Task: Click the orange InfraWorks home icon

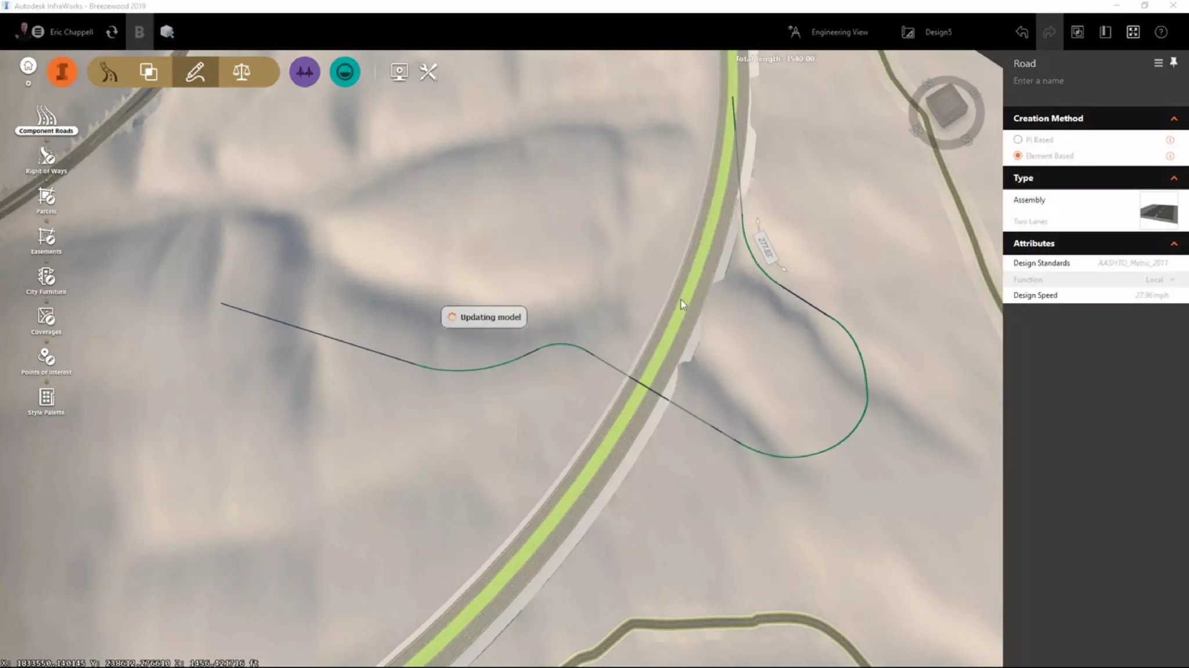Action: [x=62, y=72]
